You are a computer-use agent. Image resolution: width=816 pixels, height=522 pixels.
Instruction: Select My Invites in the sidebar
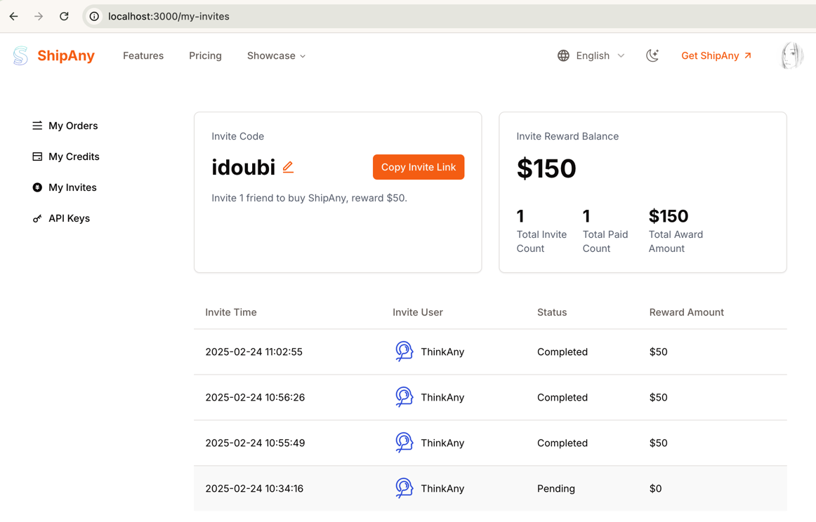point(72,187)
